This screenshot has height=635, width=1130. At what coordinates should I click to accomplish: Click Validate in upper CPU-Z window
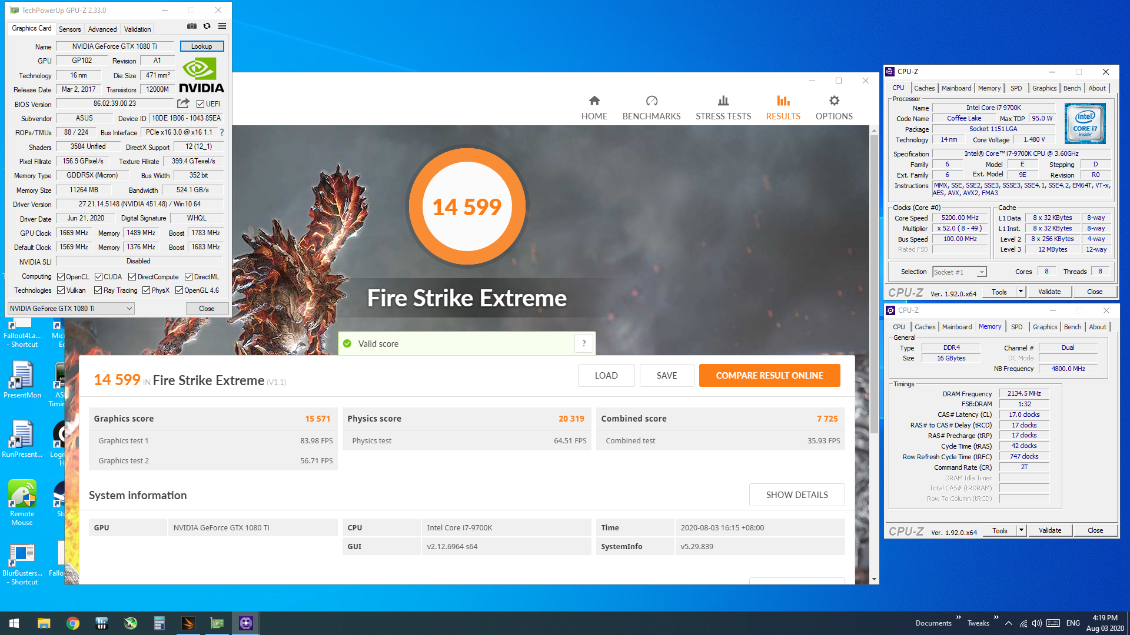[x=1049, y=292]
